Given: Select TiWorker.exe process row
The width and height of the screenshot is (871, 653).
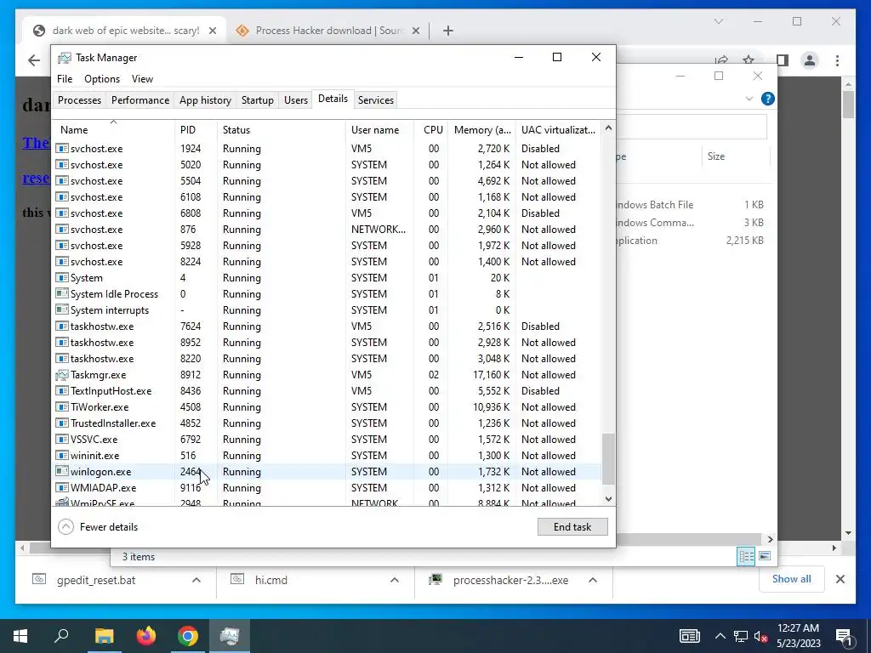Looking at the screenshot, I should tap(327, 407).
